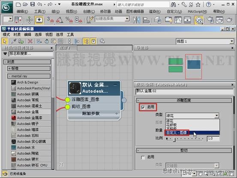The width and height of the screenshot is (237, 178).
Task: Open the 选项 menu
Action: point(60,34)
